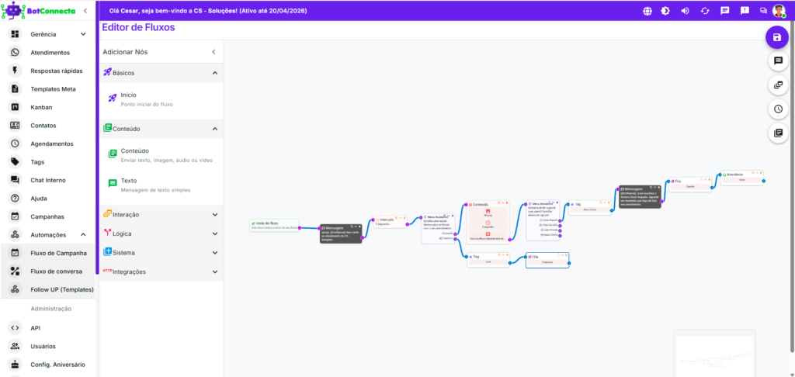
Task: Click the user avatar profile picture
Action: click(x=779, y=11)
